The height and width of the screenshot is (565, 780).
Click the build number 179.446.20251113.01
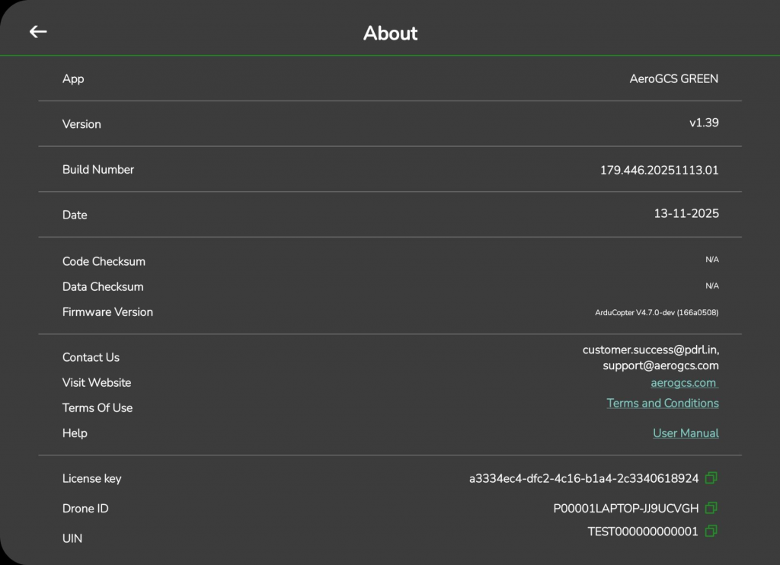659,170
